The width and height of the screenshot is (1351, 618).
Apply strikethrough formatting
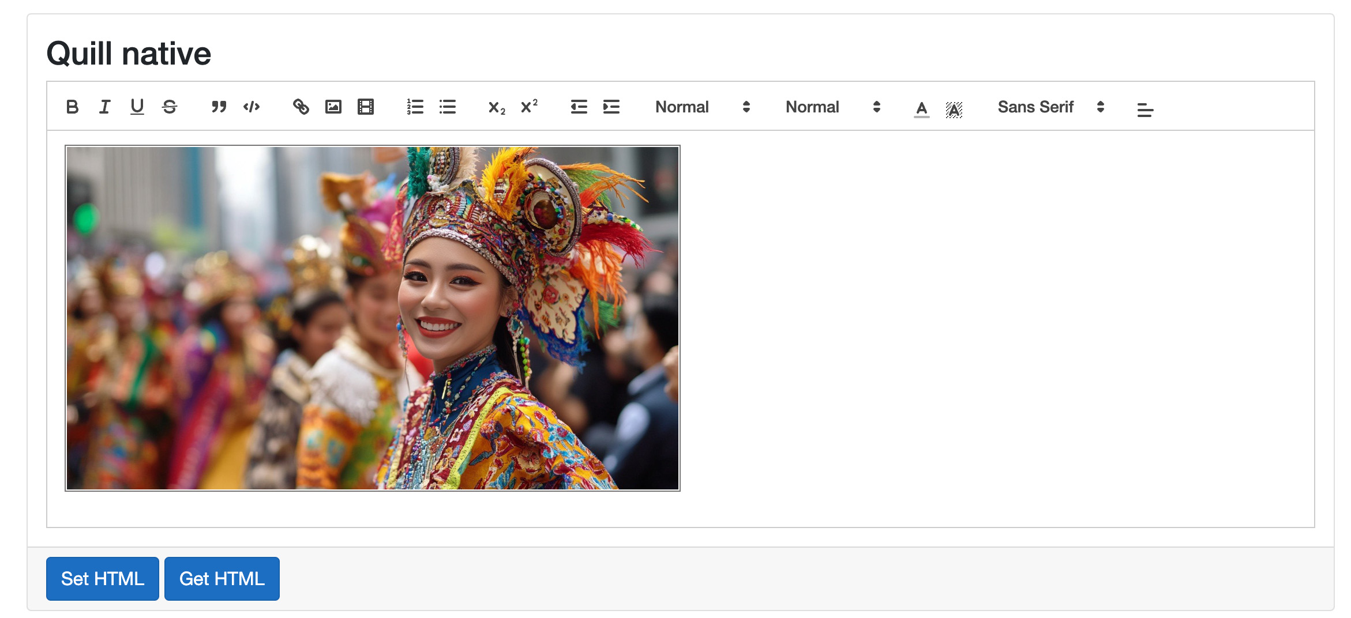pyautogui.click(x=169, y=107)
